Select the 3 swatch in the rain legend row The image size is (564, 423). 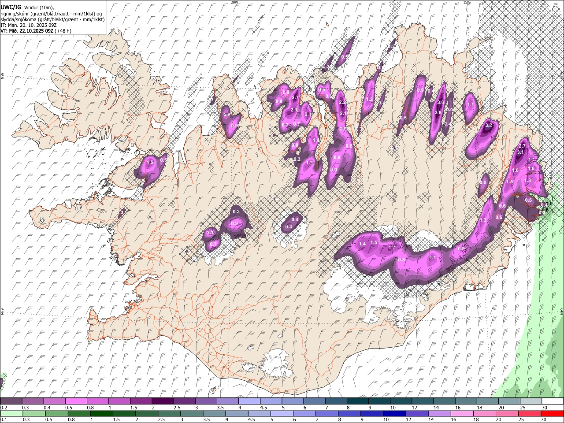191,413
